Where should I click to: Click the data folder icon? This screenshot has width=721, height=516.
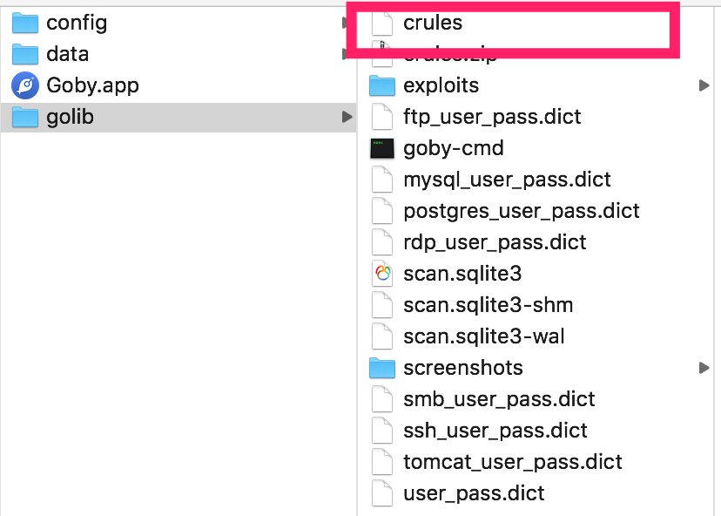click(x=25, y=54)
